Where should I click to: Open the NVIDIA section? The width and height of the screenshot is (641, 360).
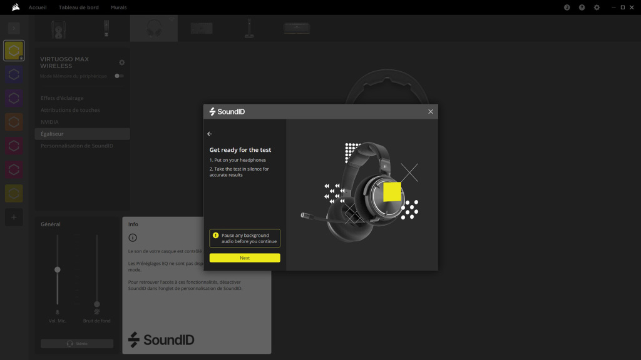click(49, 122)
